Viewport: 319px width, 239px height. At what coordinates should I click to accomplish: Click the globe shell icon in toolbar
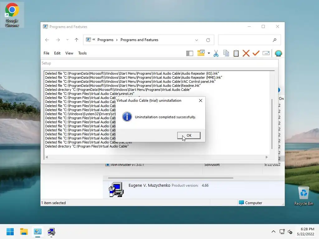pyautogui.click(x=278, y=53)
